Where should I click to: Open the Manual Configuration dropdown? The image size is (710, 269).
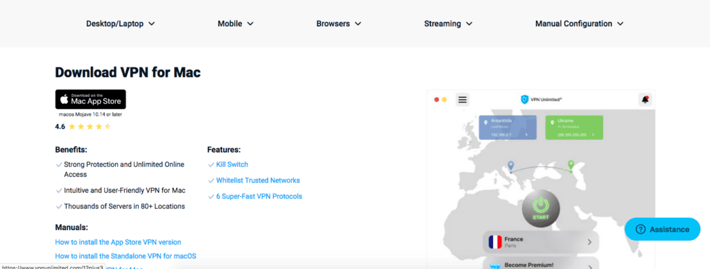(579, 24)
